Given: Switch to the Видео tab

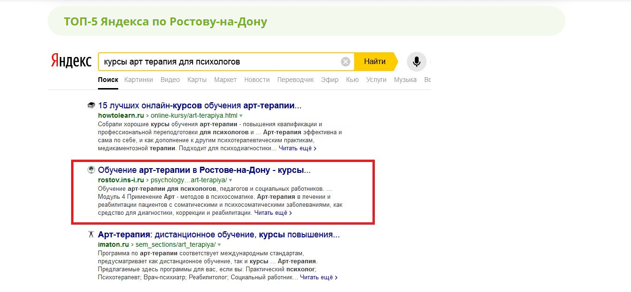Looking at the screenshot, I should [170, 80].
